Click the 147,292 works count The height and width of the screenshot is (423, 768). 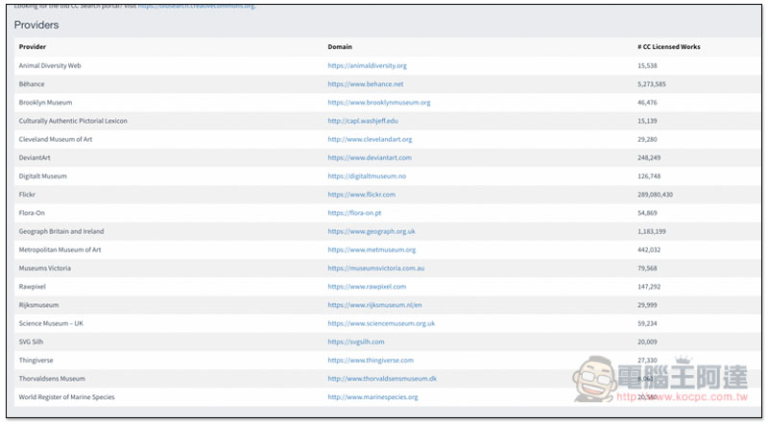[x=649, y=287]
